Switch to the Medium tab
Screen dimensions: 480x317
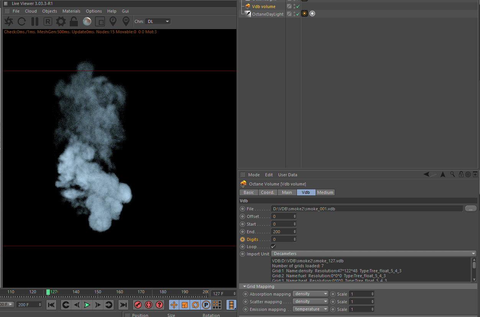[325, 192]
